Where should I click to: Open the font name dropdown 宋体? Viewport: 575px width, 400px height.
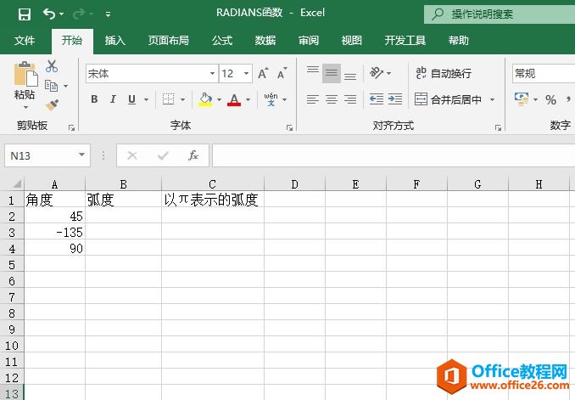212,74
